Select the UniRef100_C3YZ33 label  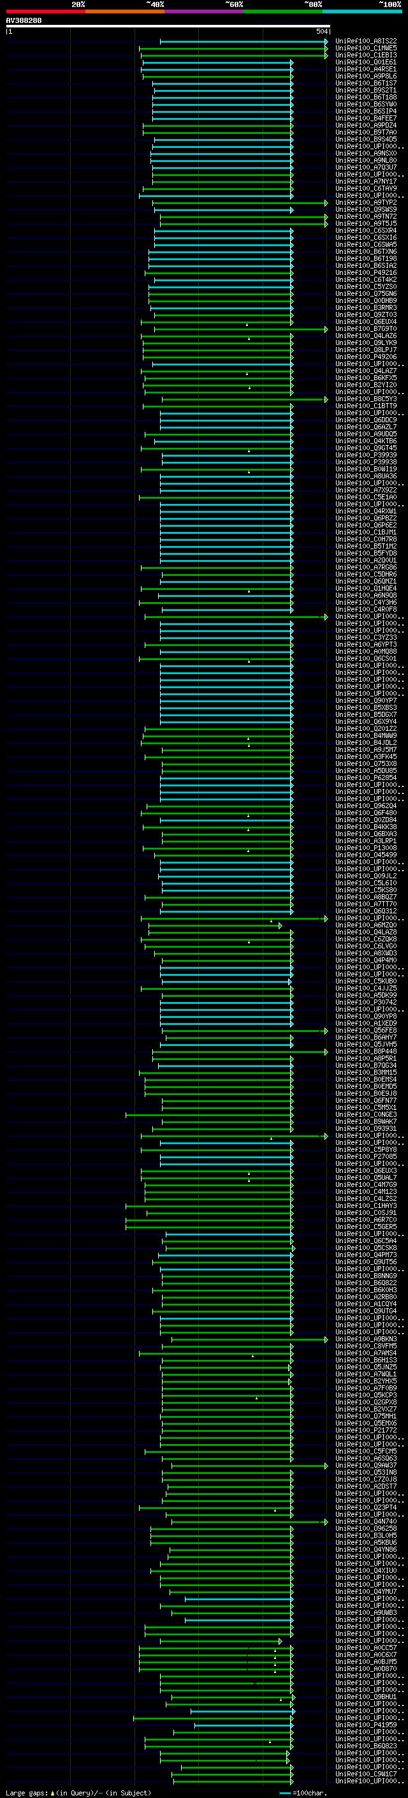click(366, 637)
